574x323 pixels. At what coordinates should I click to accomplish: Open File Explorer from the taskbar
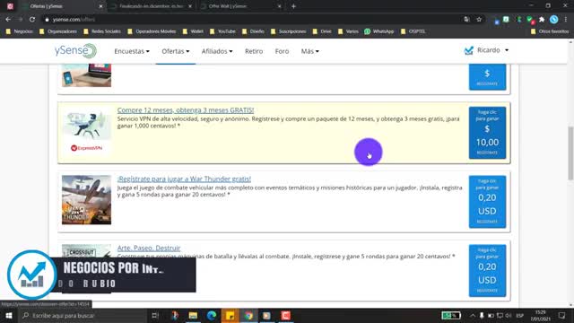pyautogui.click(x=193, y=315)
